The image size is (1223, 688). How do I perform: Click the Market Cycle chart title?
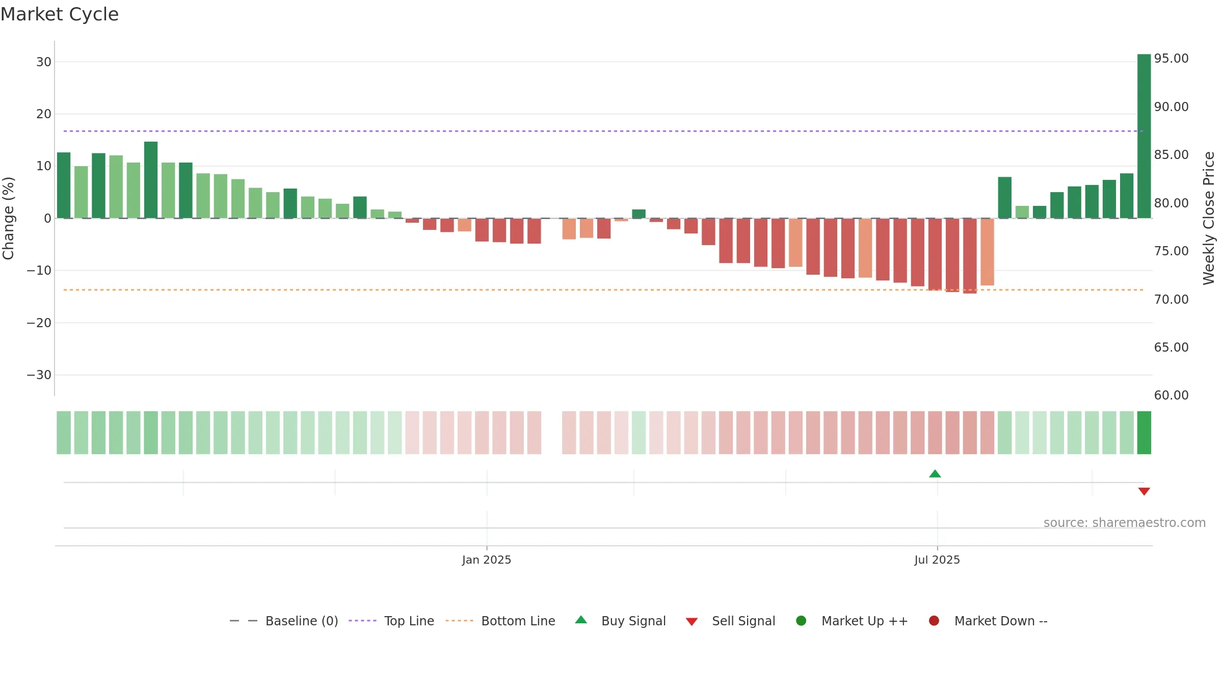(x=60, y=14)
